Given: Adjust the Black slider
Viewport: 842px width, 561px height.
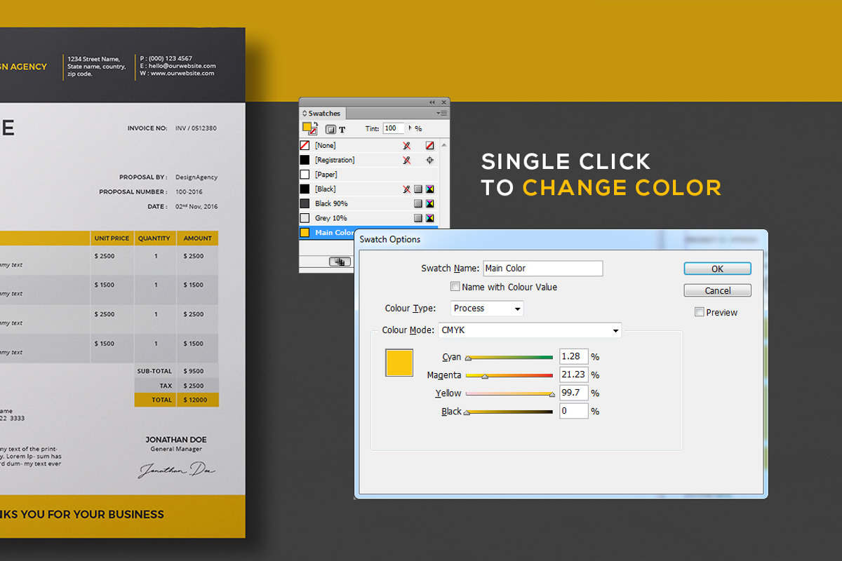Looking at the screenshot, I should 509,412.
